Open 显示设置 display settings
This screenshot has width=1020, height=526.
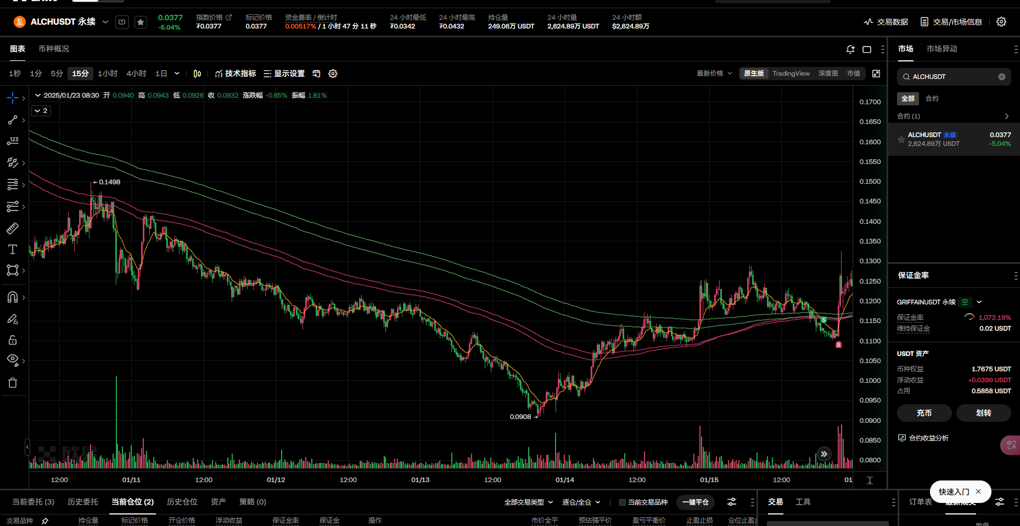(284, 73)
